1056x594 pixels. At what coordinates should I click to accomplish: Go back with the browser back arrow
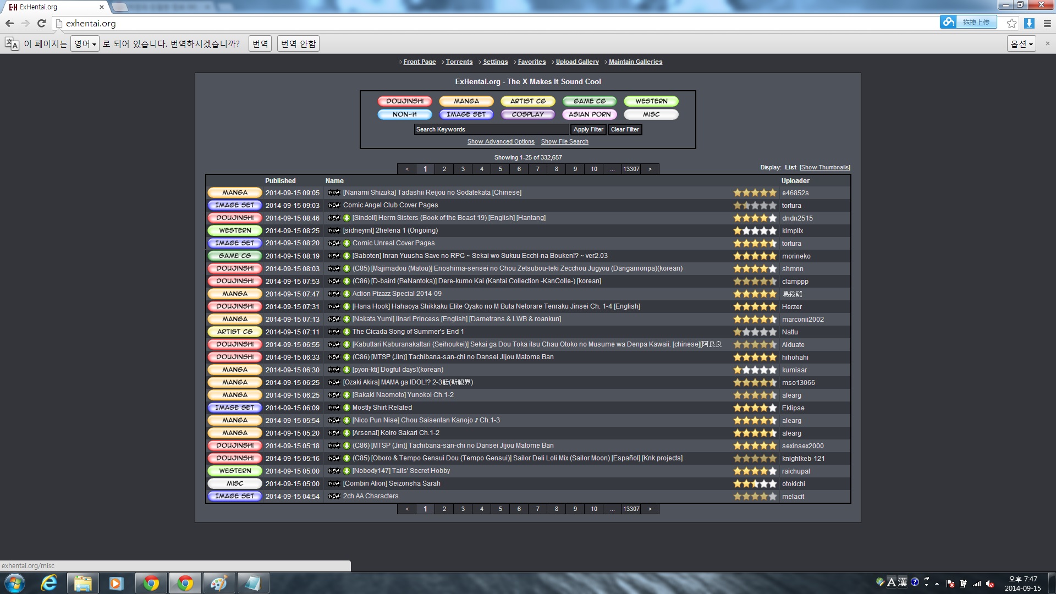tap(9, 23)
